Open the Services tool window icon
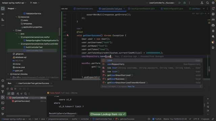216x121 pixels. click(3, 86)
